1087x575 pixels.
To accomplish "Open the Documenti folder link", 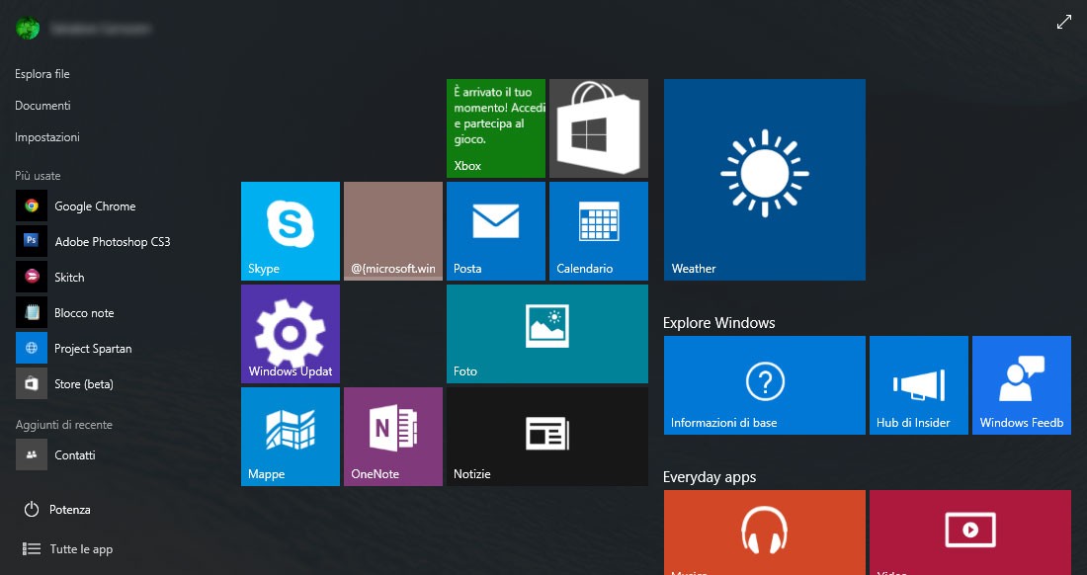I will [x=42, y=106].
